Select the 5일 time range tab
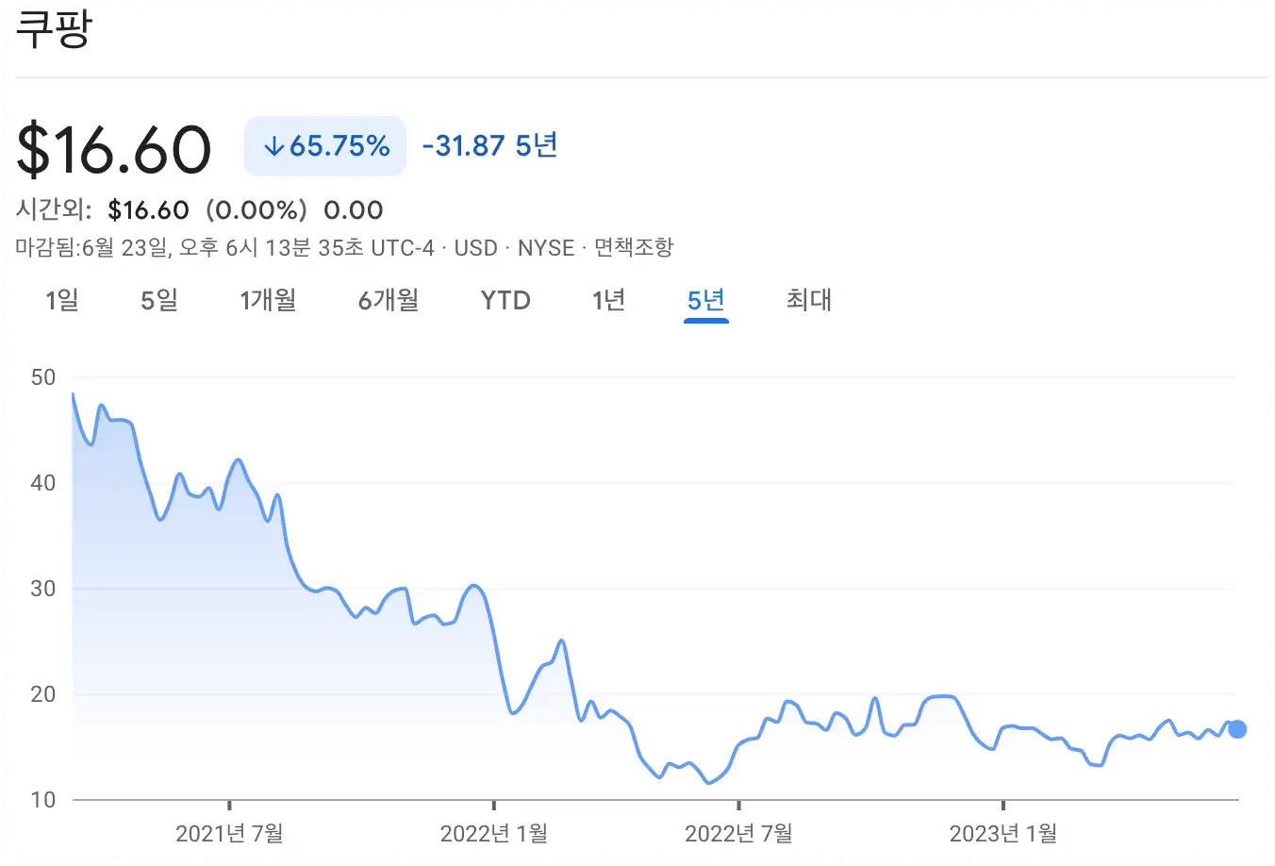This screenshot has width=1275, height=866. pyautogui.click(x=159, y=300)
